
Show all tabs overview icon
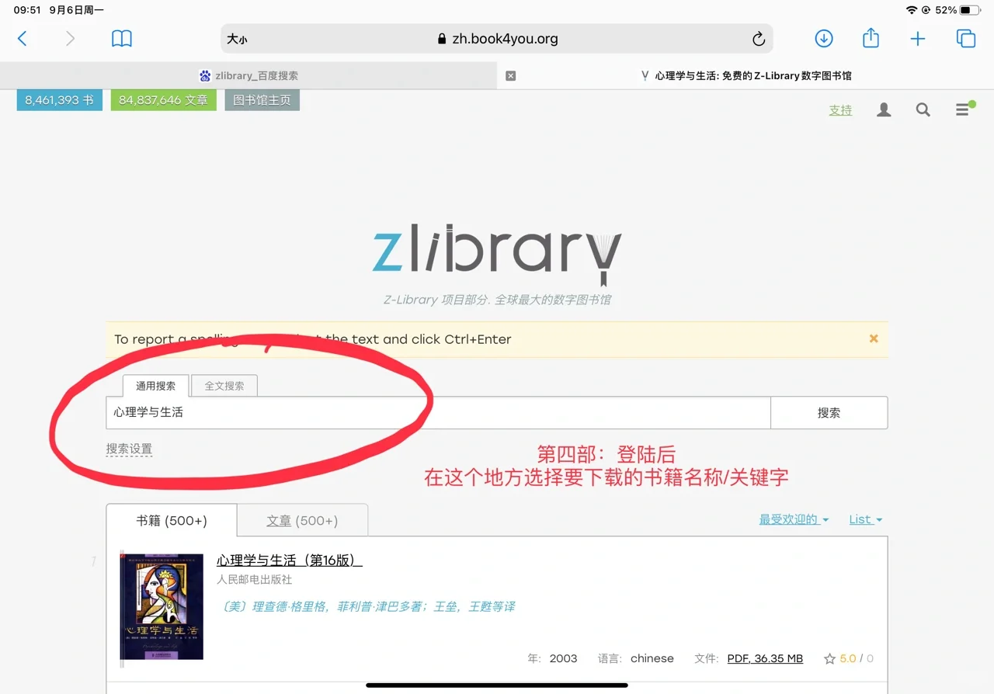coord(966,39)
